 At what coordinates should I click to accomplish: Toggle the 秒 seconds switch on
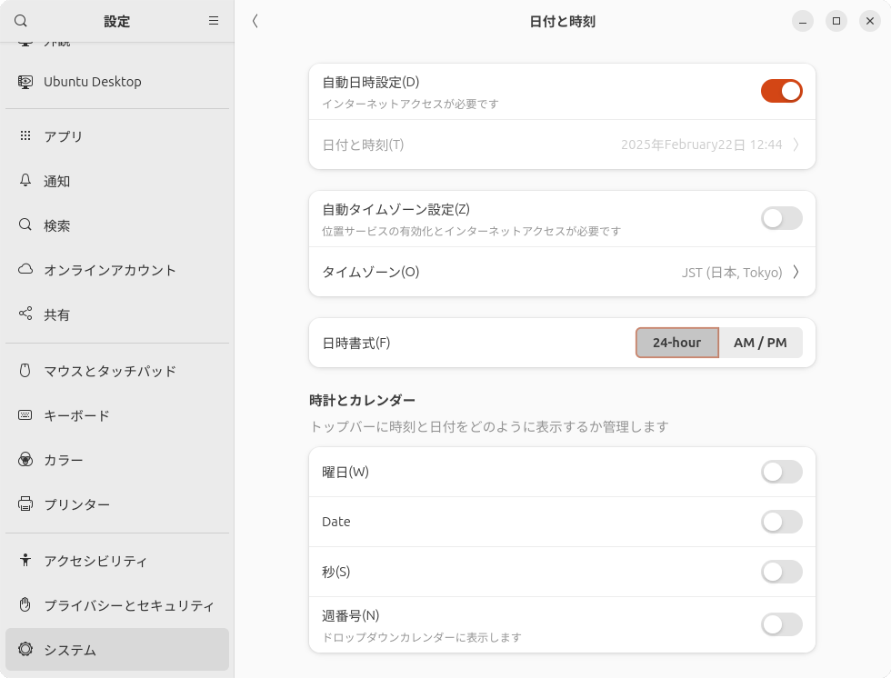(x=781, y=572)
